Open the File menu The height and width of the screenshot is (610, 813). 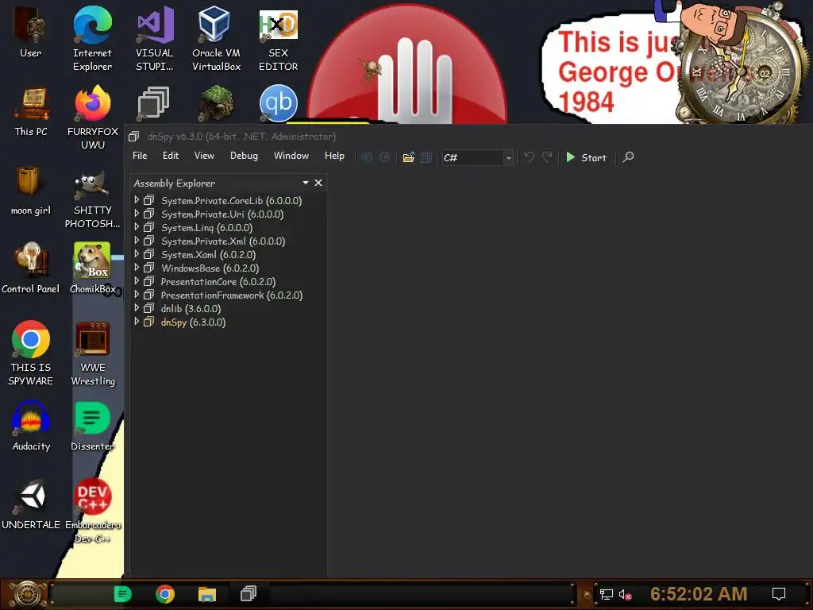coord(140,156)
